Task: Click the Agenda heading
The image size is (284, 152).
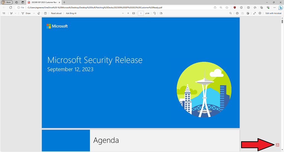Action: (x=106, y=140)
